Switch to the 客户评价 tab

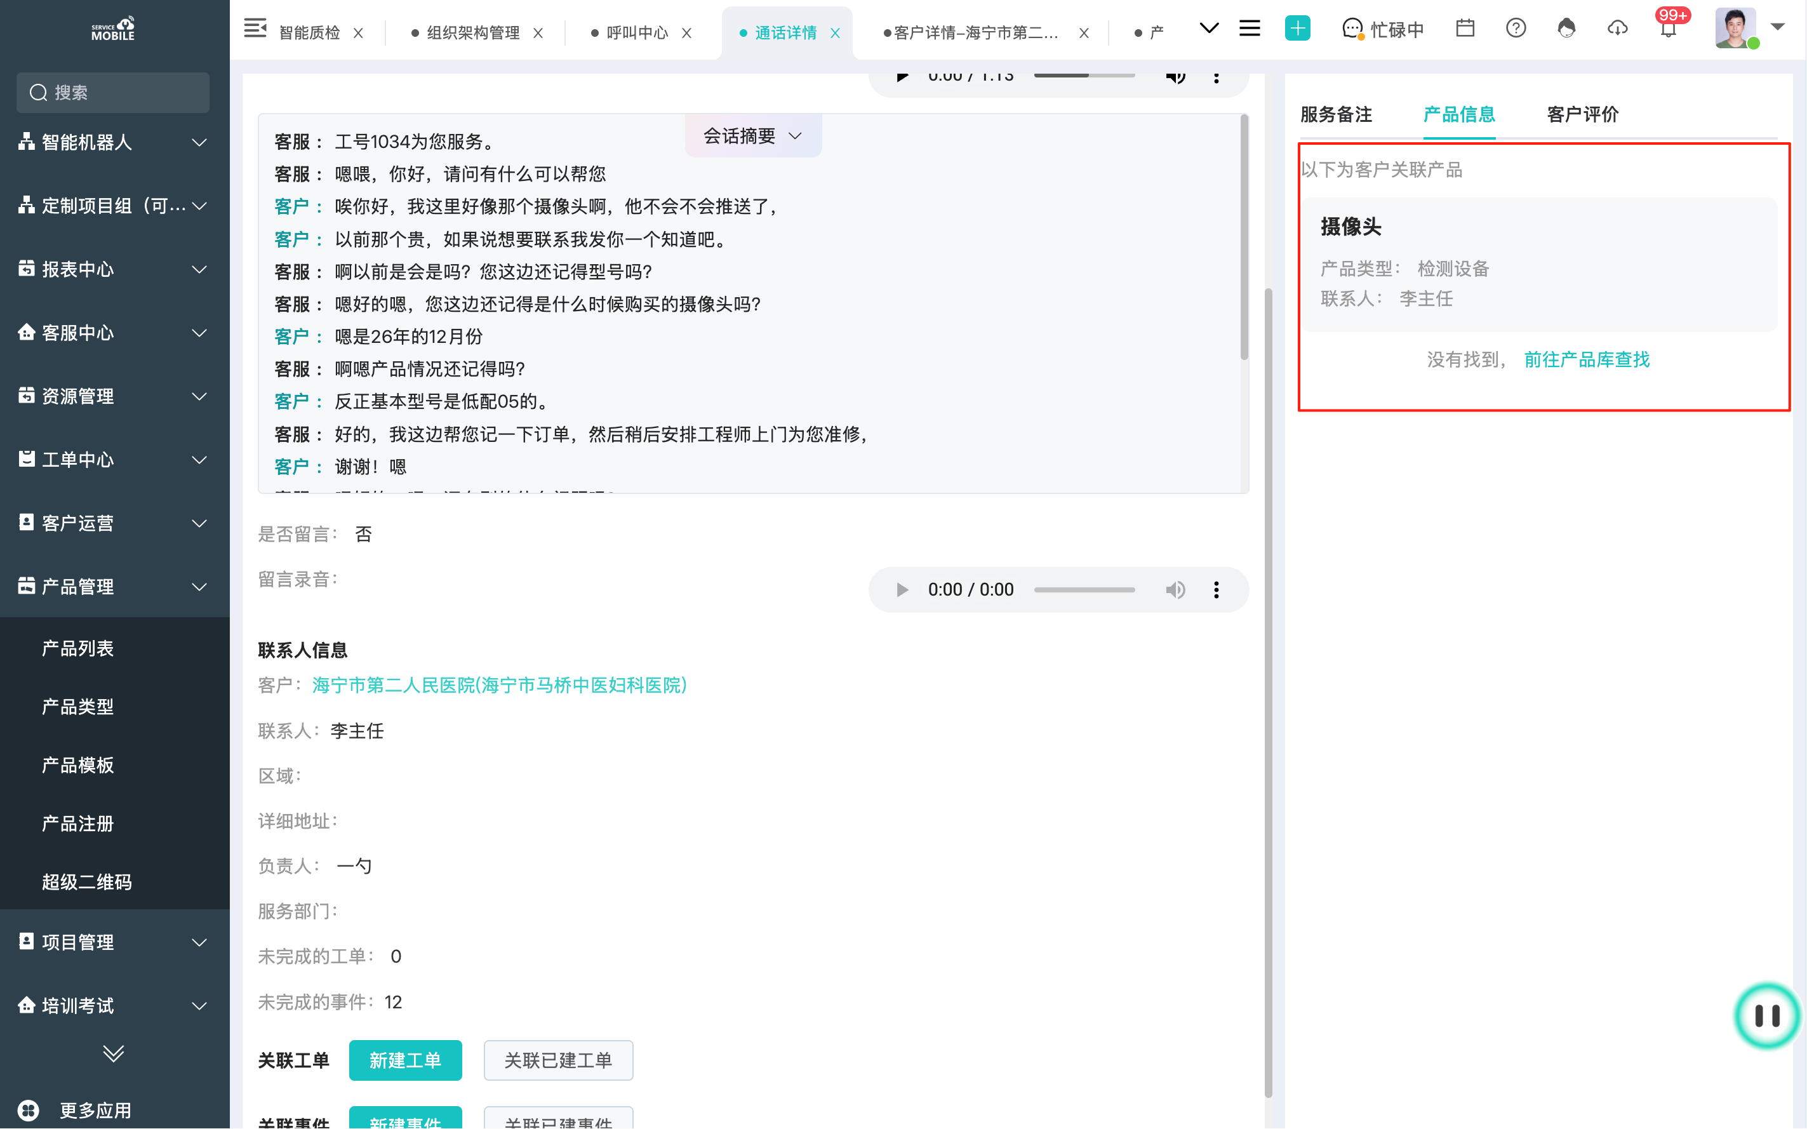tap(1582, 114)
